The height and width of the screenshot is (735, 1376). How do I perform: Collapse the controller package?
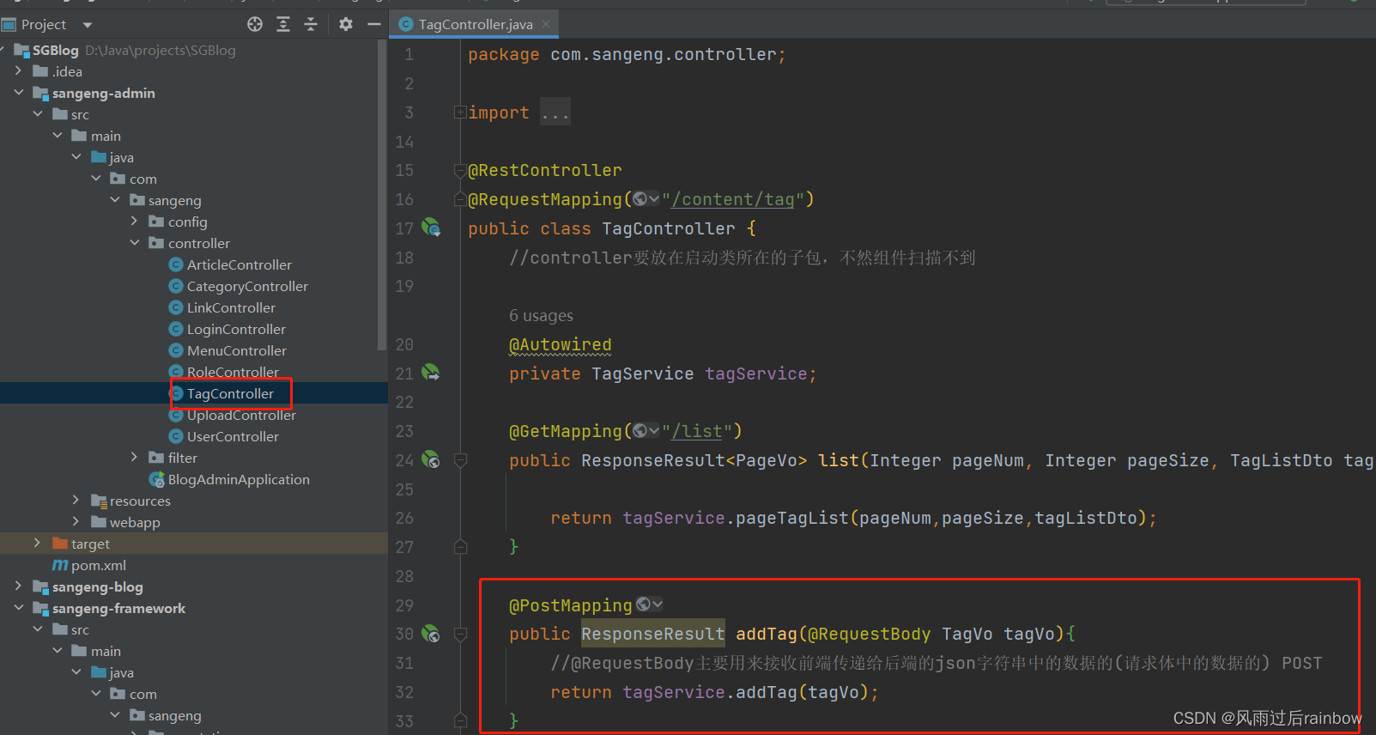134,243
